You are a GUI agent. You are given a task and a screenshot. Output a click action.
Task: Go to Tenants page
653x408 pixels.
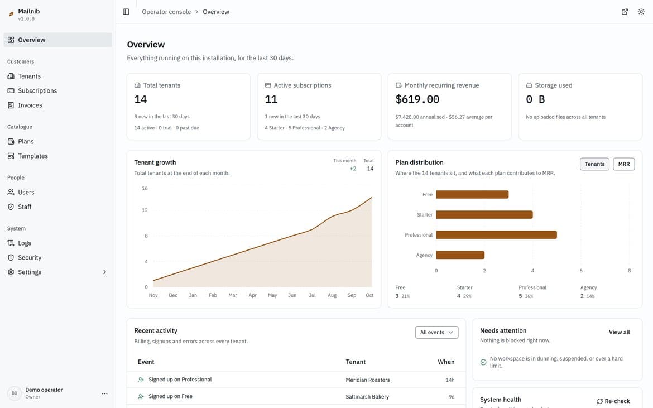pos(57,76)
